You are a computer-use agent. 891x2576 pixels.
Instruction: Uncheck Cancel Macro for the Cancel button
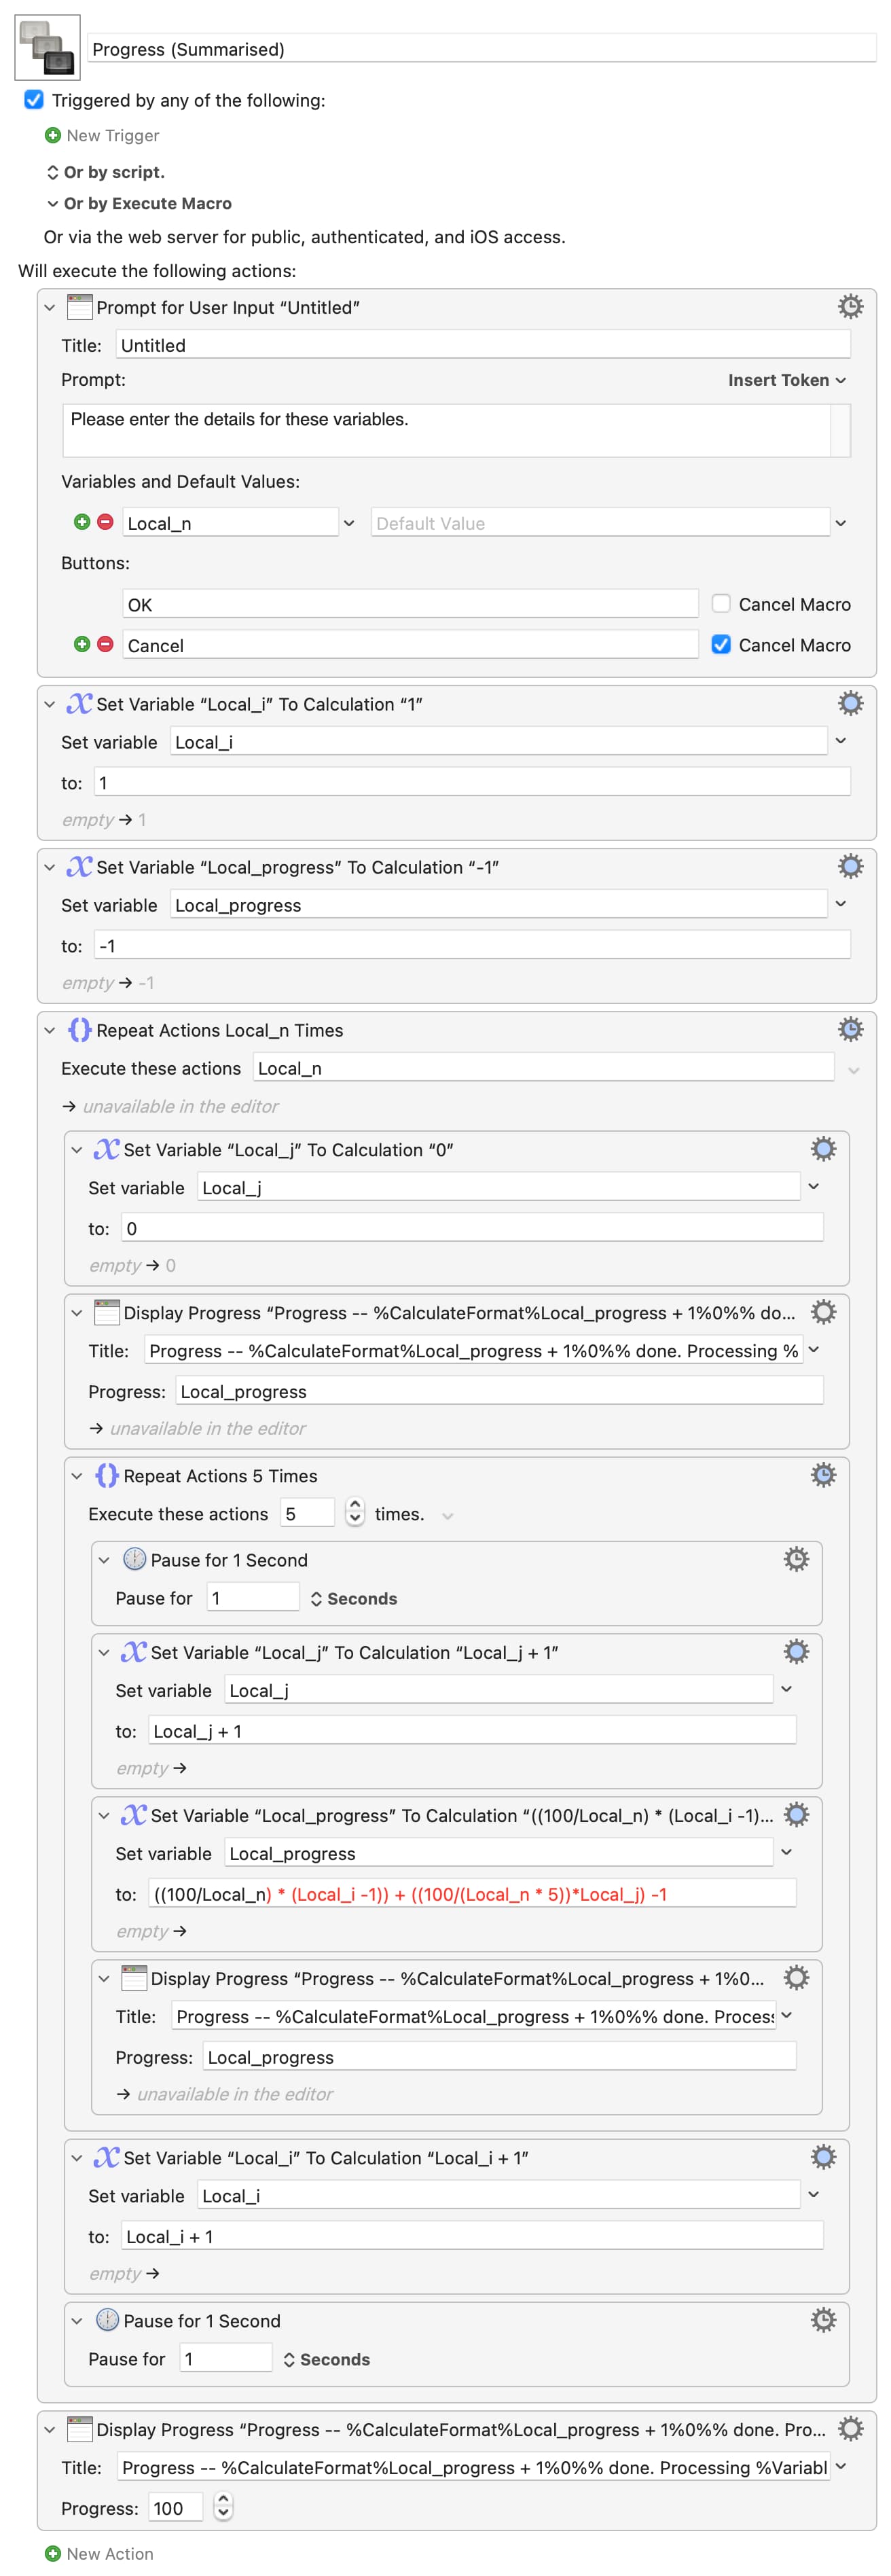720,644
